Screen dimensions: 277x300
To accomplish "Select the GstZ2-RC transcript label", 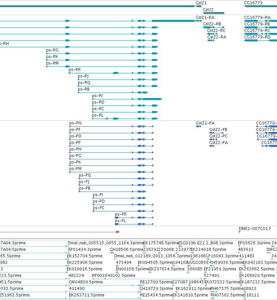I will pos(216,31).
